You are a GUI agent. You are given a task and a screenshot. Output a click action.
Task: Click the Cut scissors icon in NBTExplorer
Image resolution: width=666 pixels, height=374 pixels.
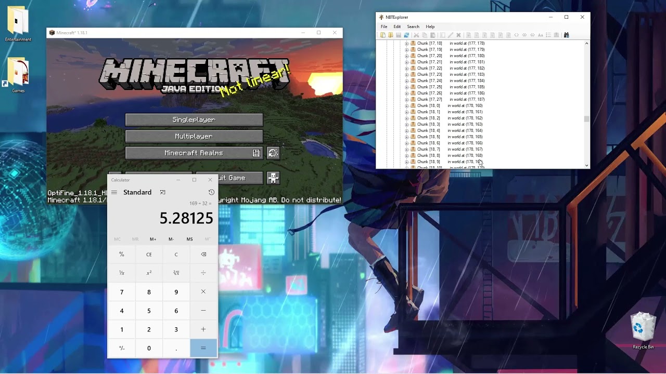point(416,35)
